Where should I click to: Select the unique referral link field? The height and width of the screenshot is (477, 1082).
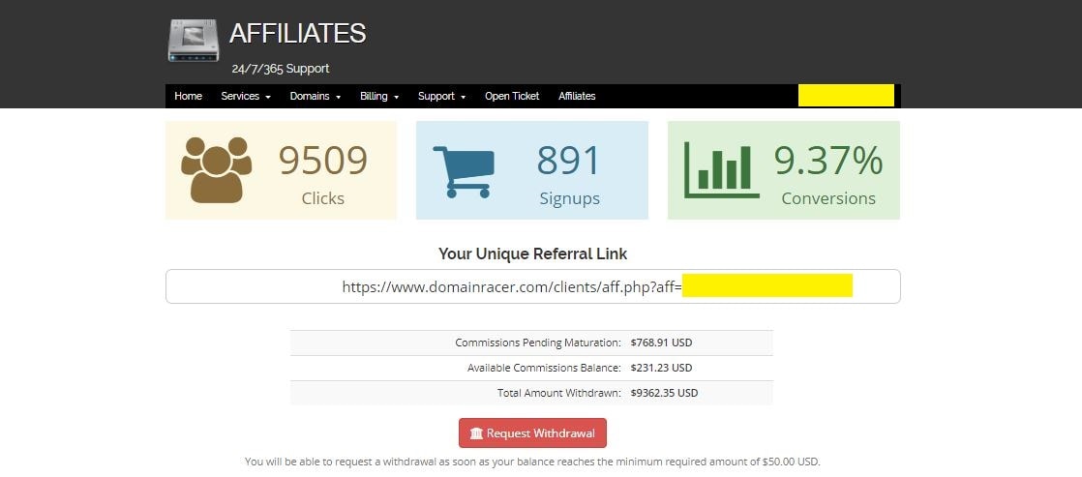(532, 286)
